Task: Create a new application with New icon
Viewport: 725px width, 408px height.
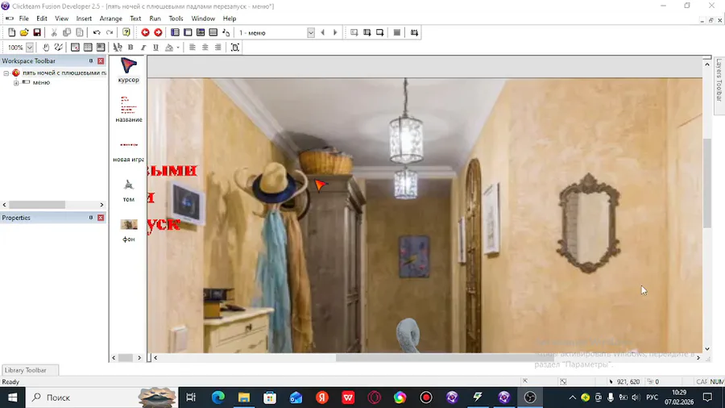Action: tap(11, 32)
